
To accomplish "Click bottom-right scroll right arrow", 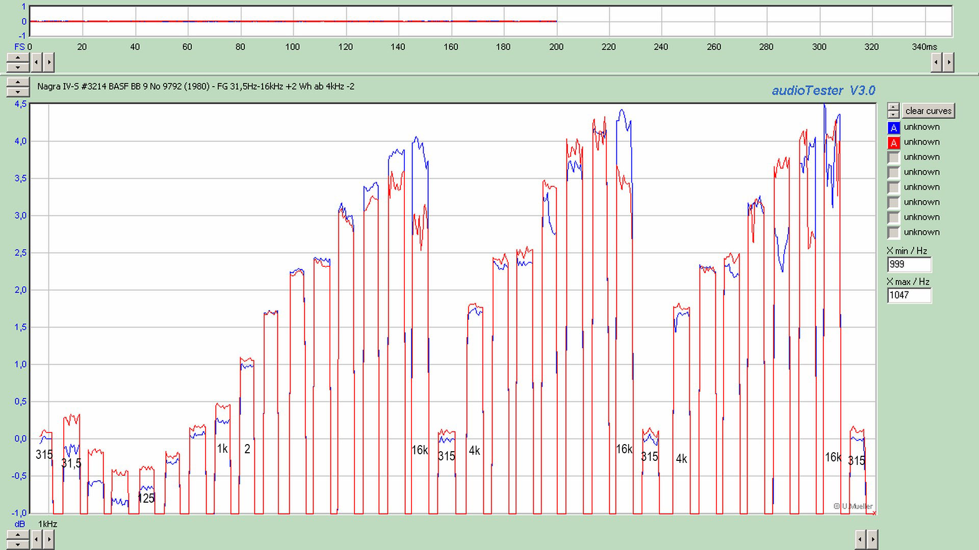I will 872,539.
